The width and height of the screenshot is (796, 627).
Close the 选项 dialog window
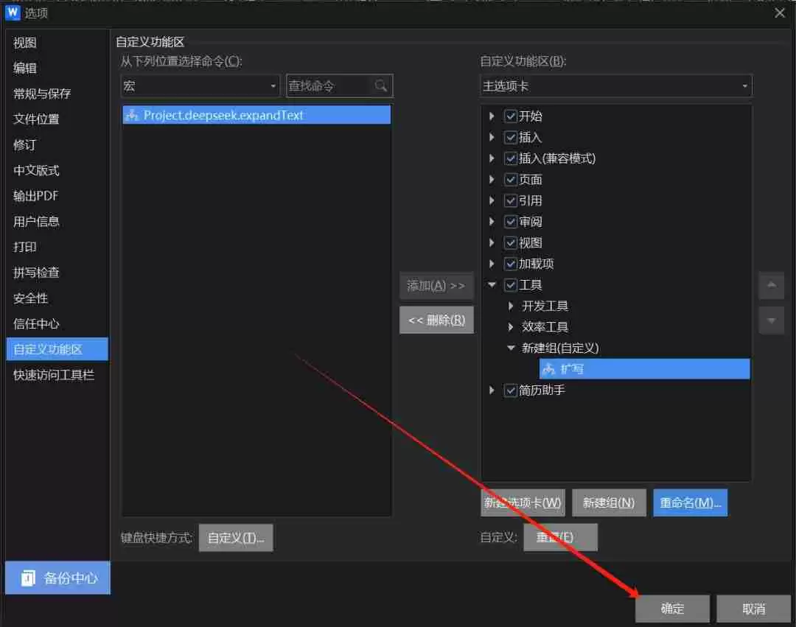click(x=780, y=13)
